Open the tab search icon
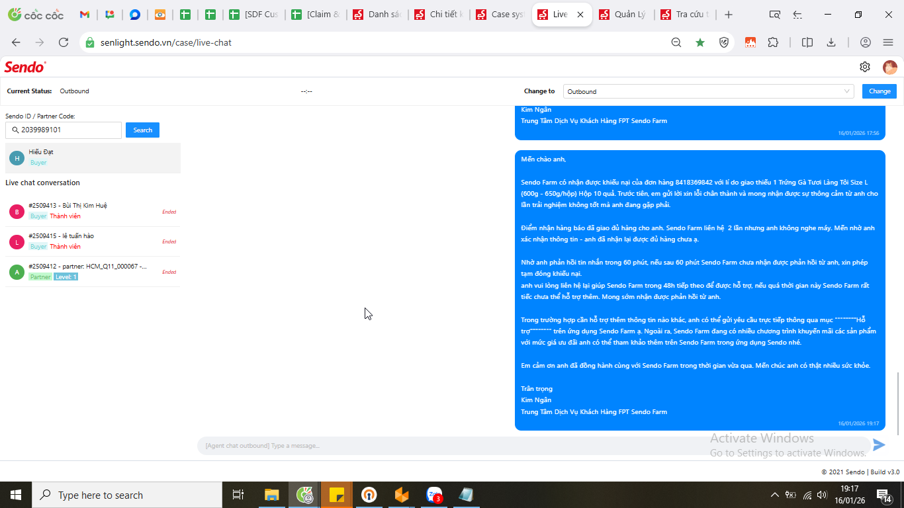The width and height of the screenshot is (904, 508). click(x=775, y=15)
